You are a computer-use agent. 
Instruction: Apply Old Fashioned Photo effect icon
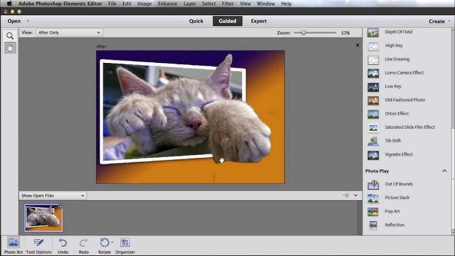click(x=373, y=100)
